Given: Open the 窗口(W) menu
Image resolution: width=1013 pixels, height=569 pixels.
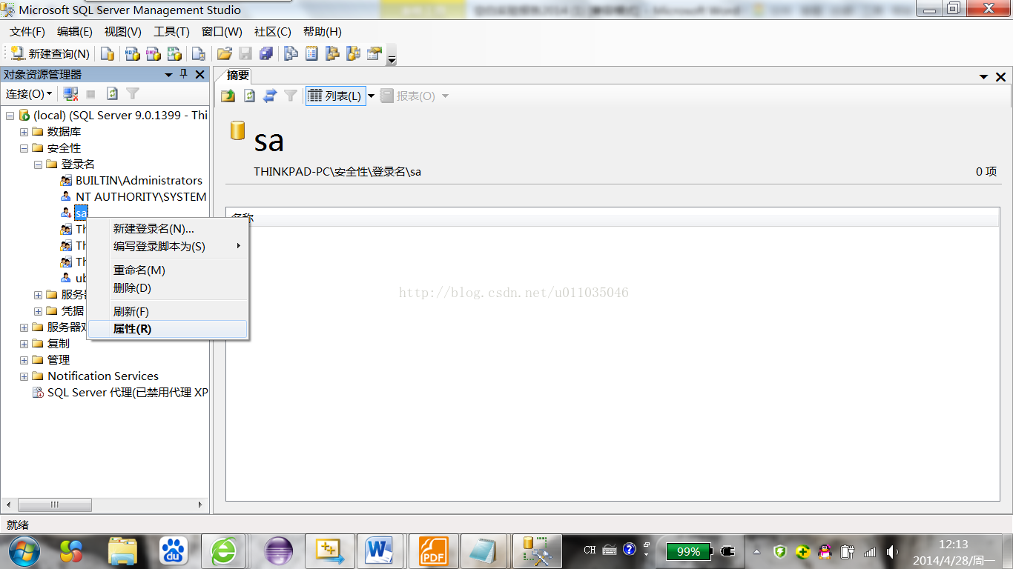Looking at the screenshot, I should tap(222, 32).
